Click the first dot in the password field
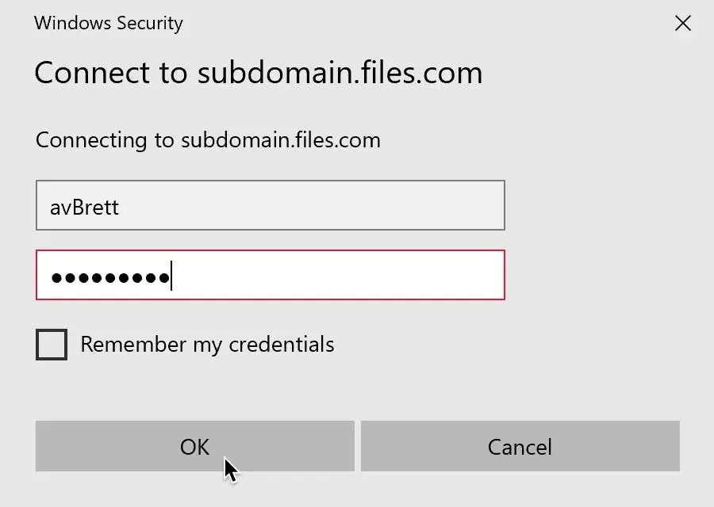The image size is (714, 507). (x=56, y=278)
